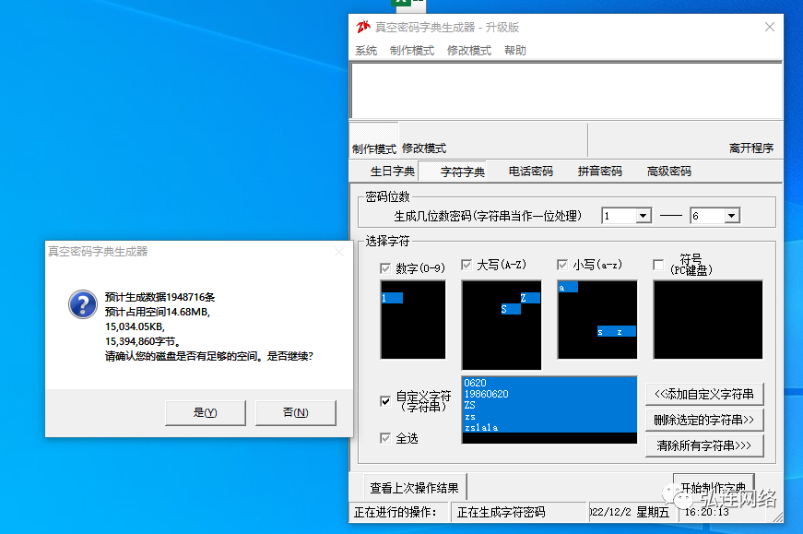Select custom string 0620 in the list
This screenshot has height=534, width=803.
click(549, 383)
